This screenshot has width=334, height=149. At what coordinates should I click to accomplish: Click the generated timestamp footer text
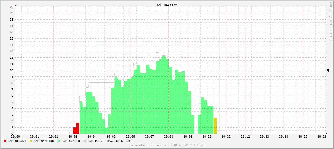(x=167, y=145)
